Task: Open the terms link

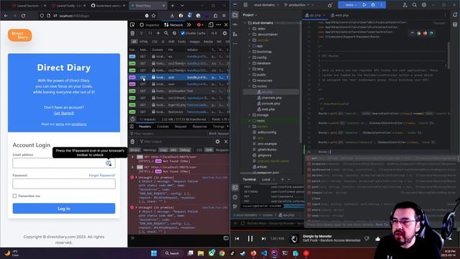Action: click(60, 124)
